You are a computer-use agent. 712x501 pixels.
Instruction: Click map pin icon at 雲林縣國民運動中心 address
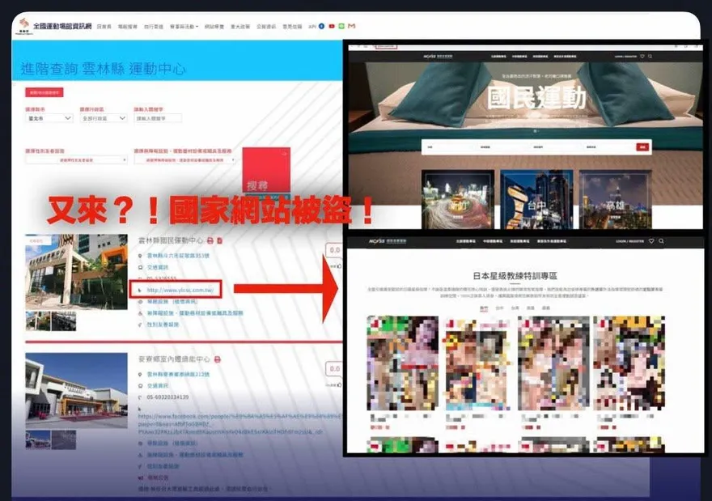140,256
